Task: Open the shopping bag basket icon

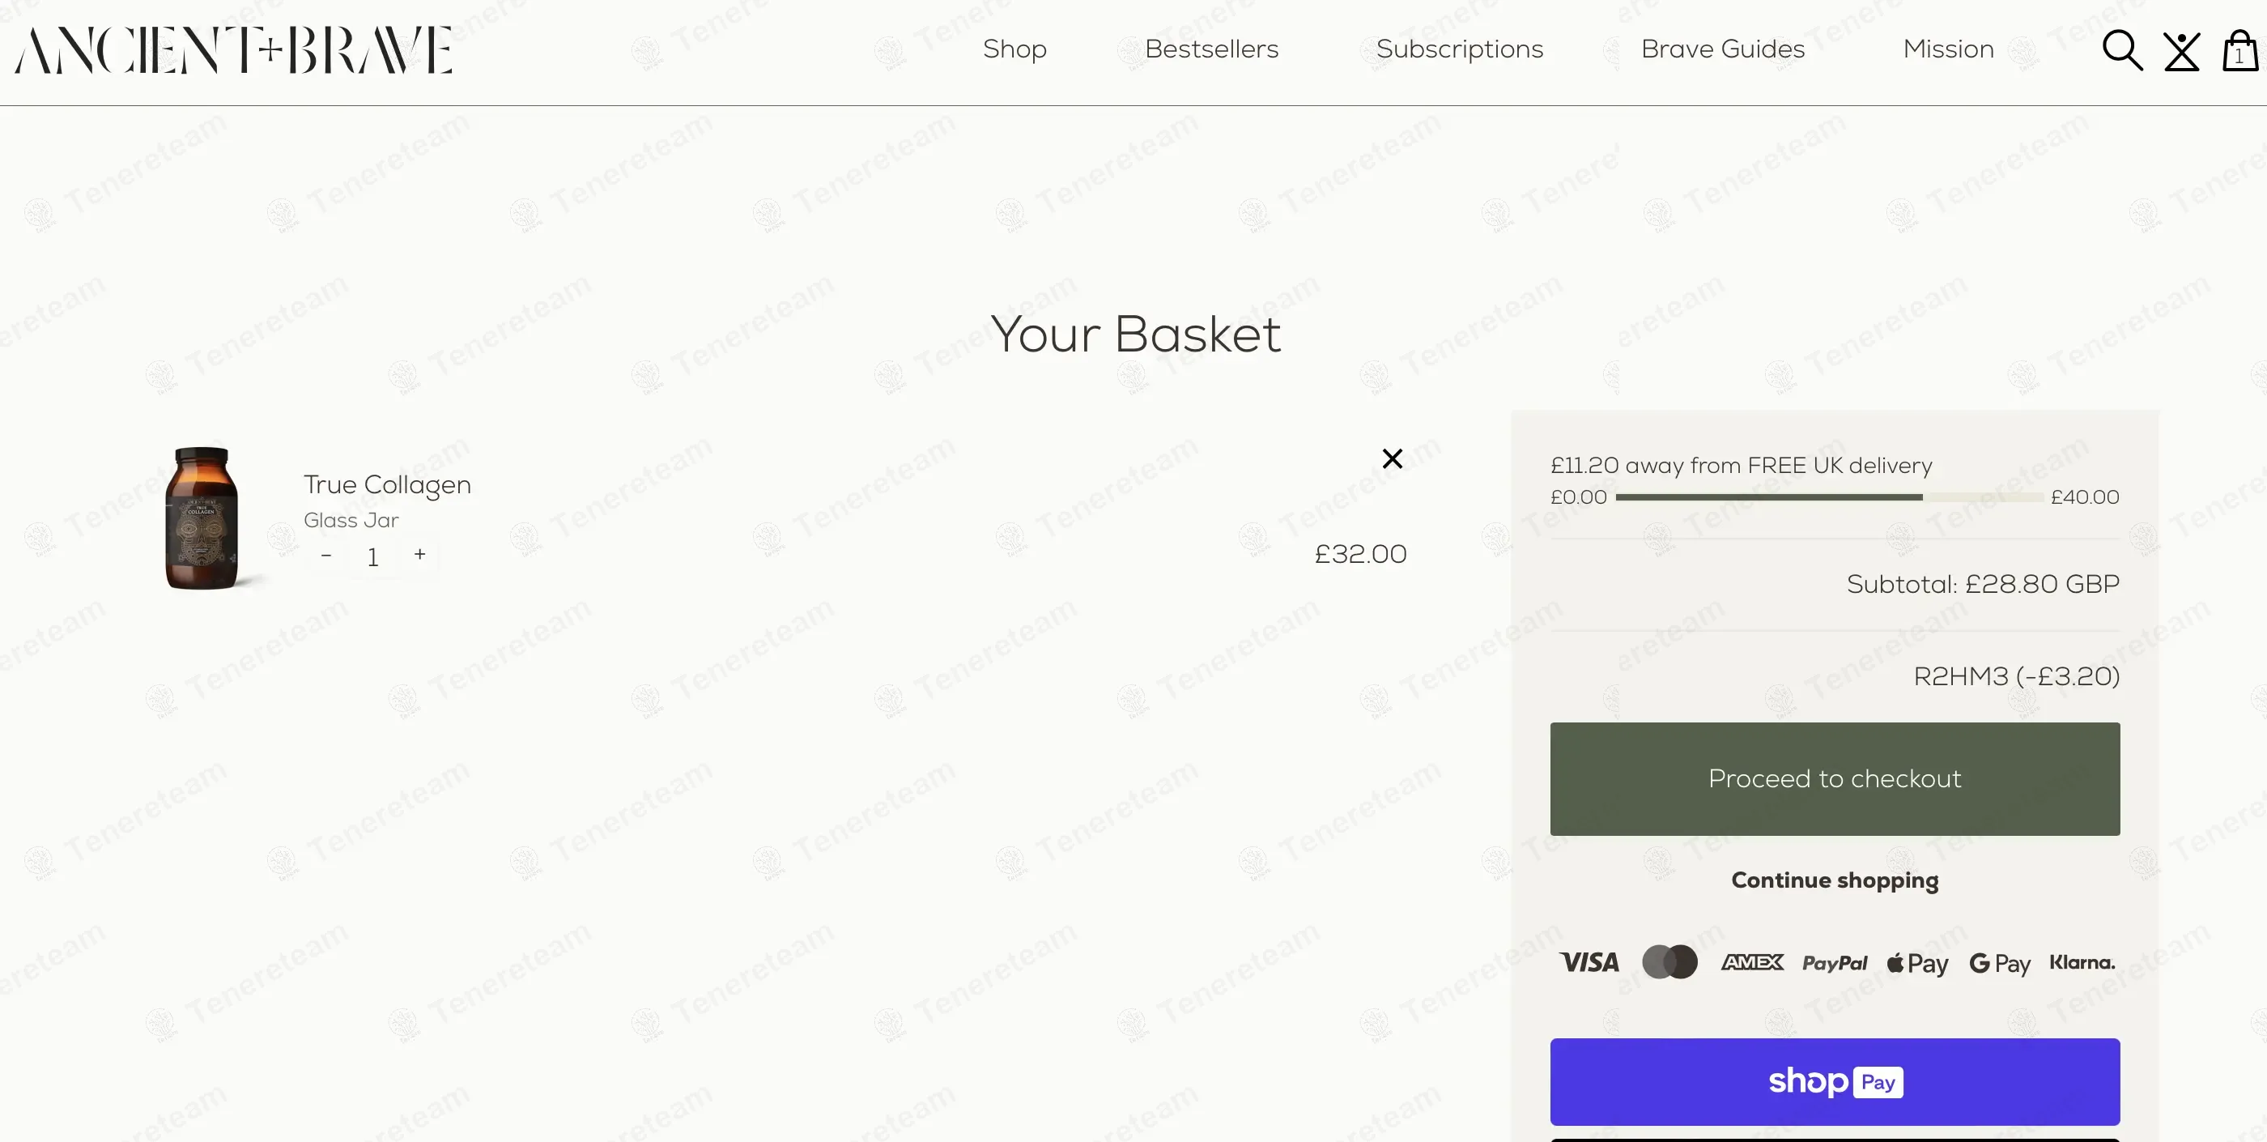Action: click(2239, 50)
